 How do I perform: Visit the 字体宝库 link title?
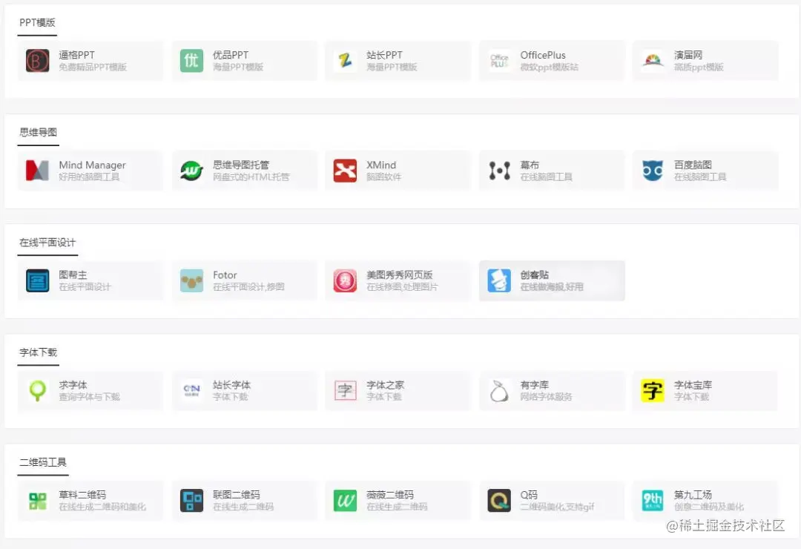coord(693,385)
